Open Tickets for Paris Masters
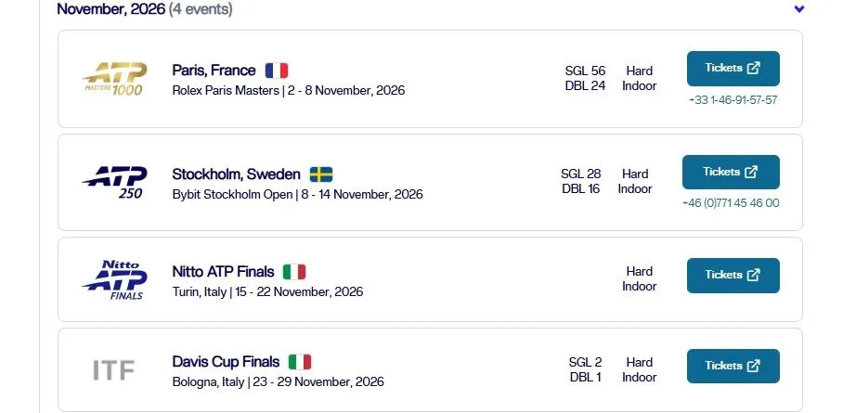Screen dimensions: 856x413 coord(733,69)
